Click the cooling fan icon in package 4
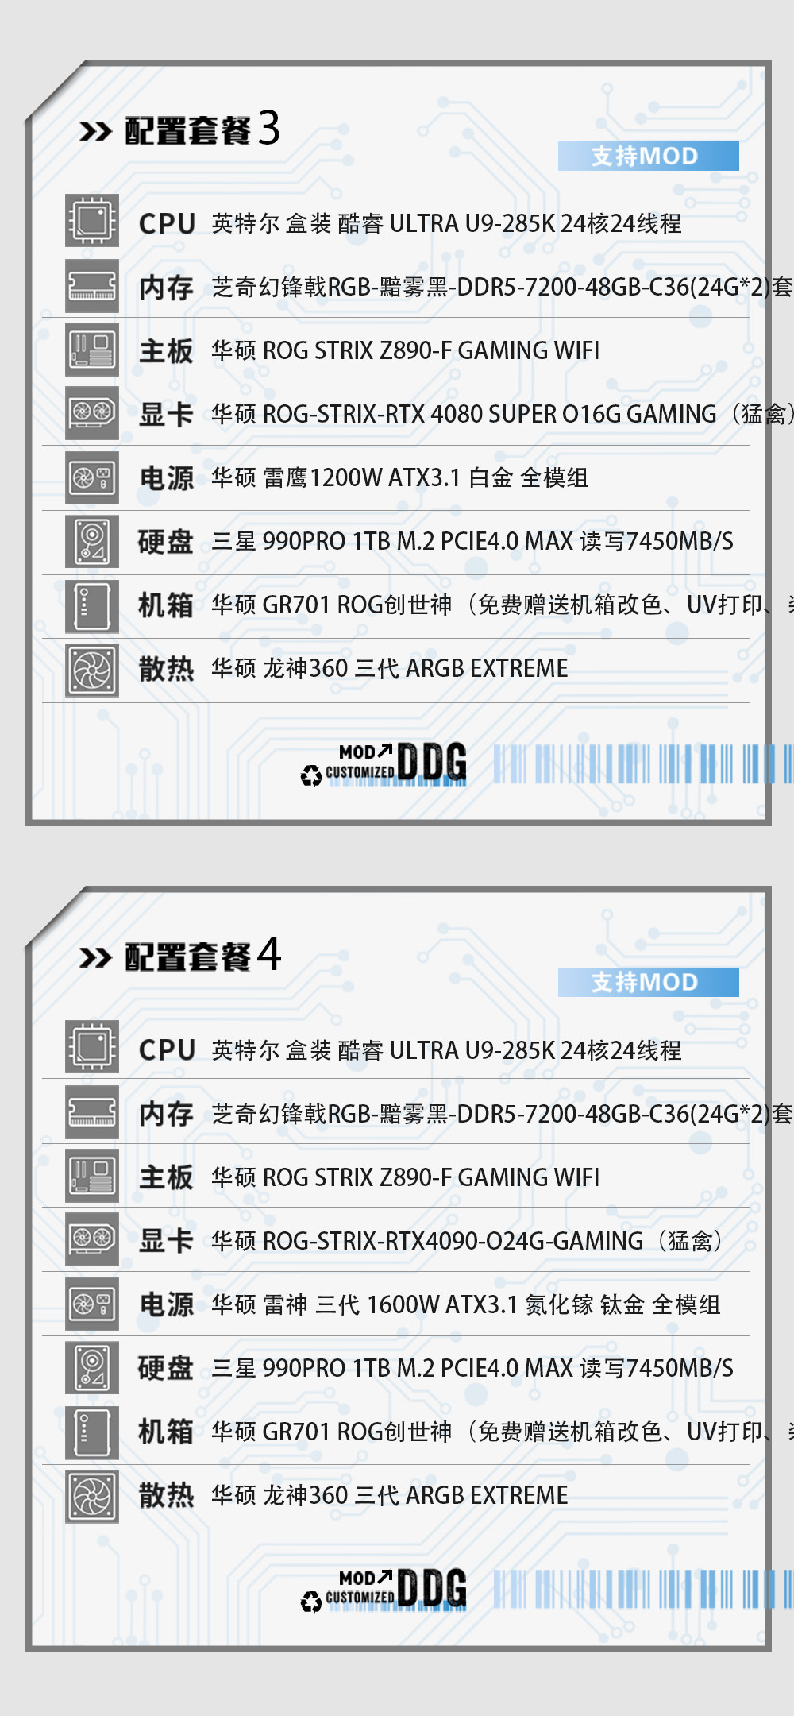Image resolution: width=794 pixels, height=1716 pixels. point(92,1497)
